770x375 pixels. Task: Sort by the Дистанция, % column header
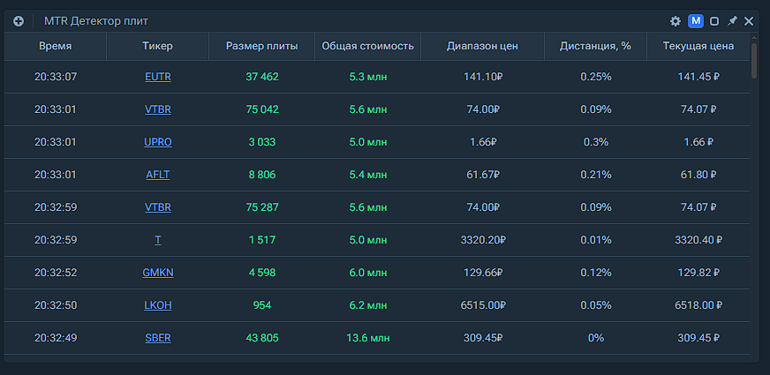tap(595, 46)
